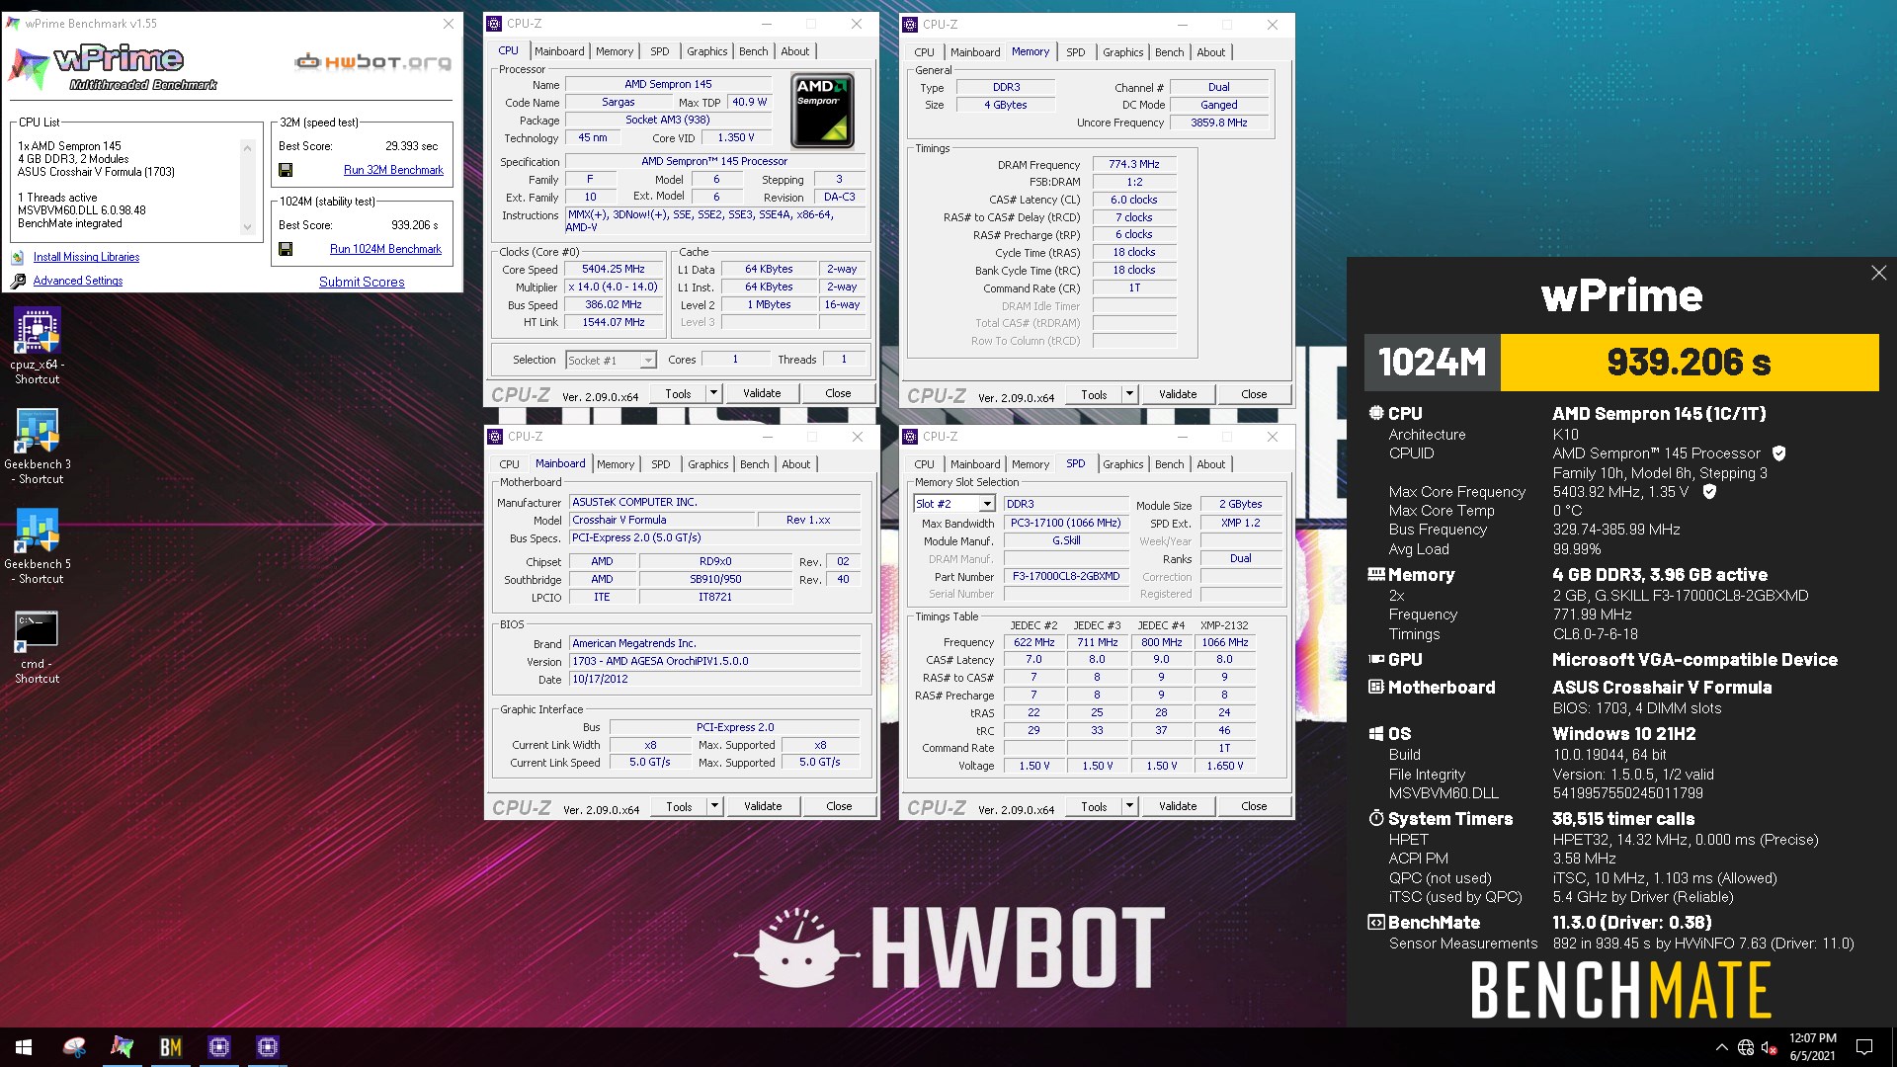1897x1067 pixels.
Task: Open the cmd desktop shortcut
Action: click(37, 645)
